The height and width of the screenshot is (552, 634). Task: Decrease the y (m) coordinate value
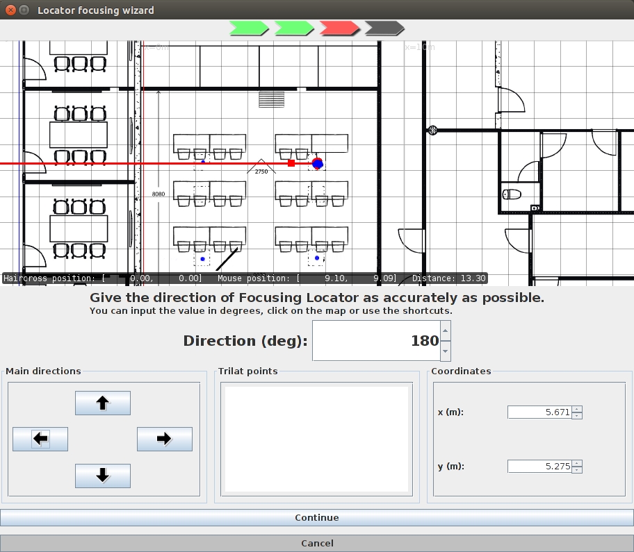coord(577,469)
